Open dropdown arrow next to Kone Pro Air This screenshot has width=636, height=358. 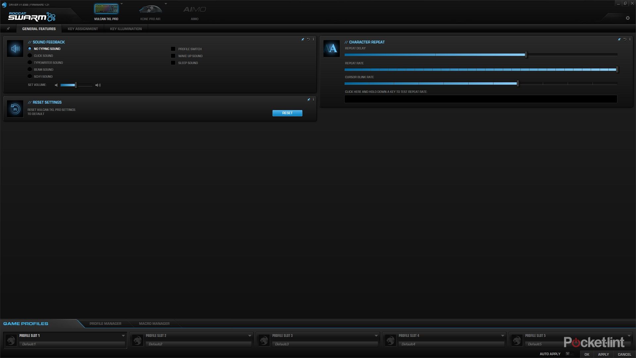pyautogui.click(x=166, y=4)
